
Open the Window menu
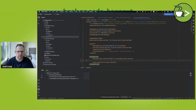[91, 12]
